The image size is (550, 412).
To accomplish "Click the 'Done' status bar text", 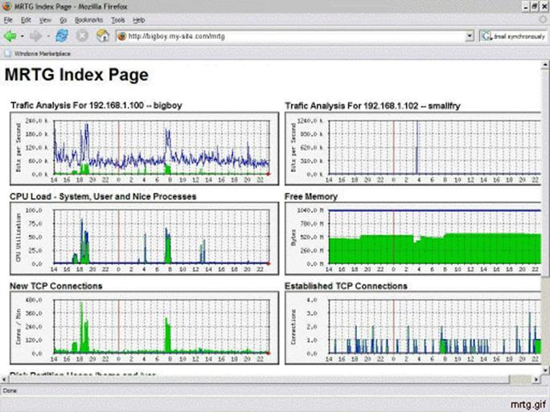I will click(x=10, y=390).
